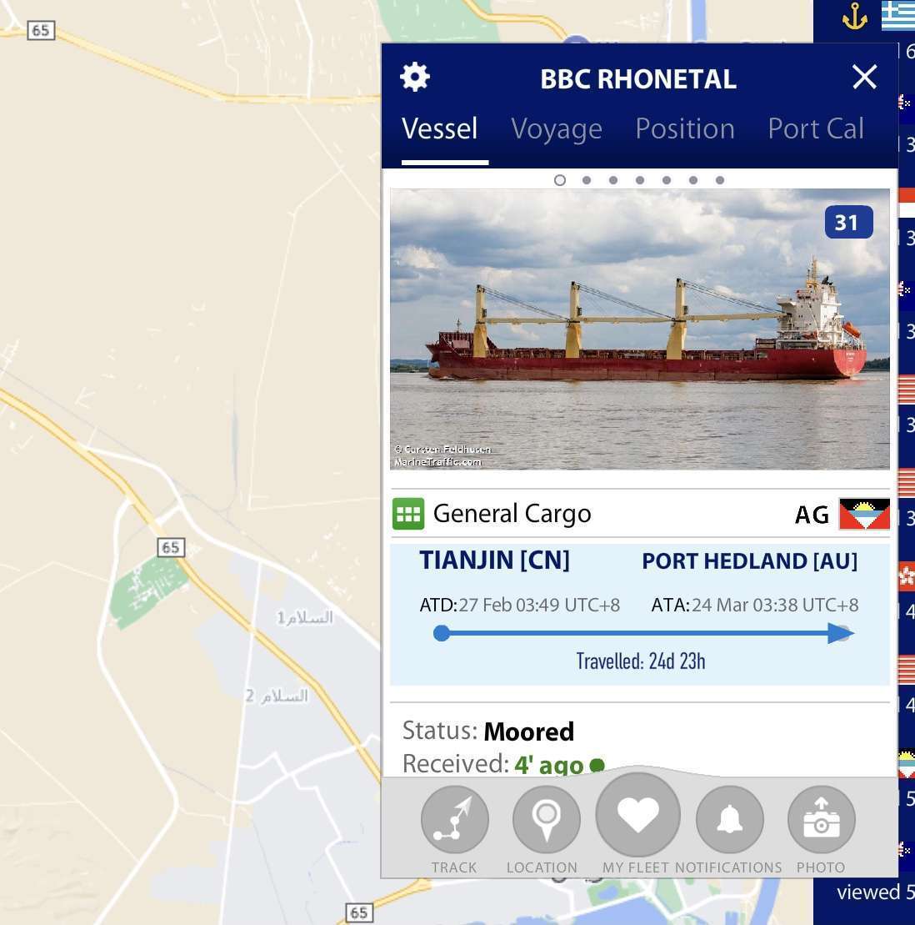Open the ship photo thumbnail
This screenshot has height=925, width=915.
[640, 329]
